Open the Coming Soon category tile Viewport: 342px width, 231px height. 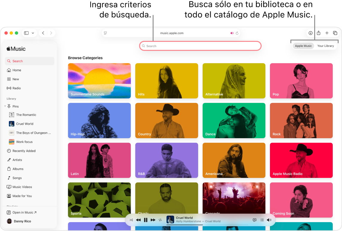click(x=301, y=200)
